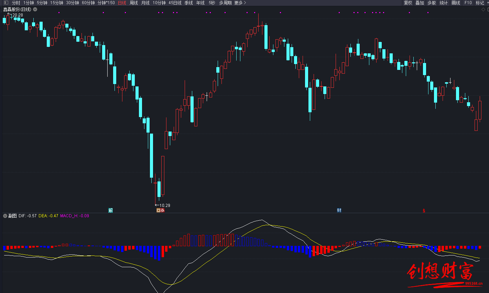This screenshot has width=489, height=293.
Task: Select the 10分钟 period tab
Action: 159,3
